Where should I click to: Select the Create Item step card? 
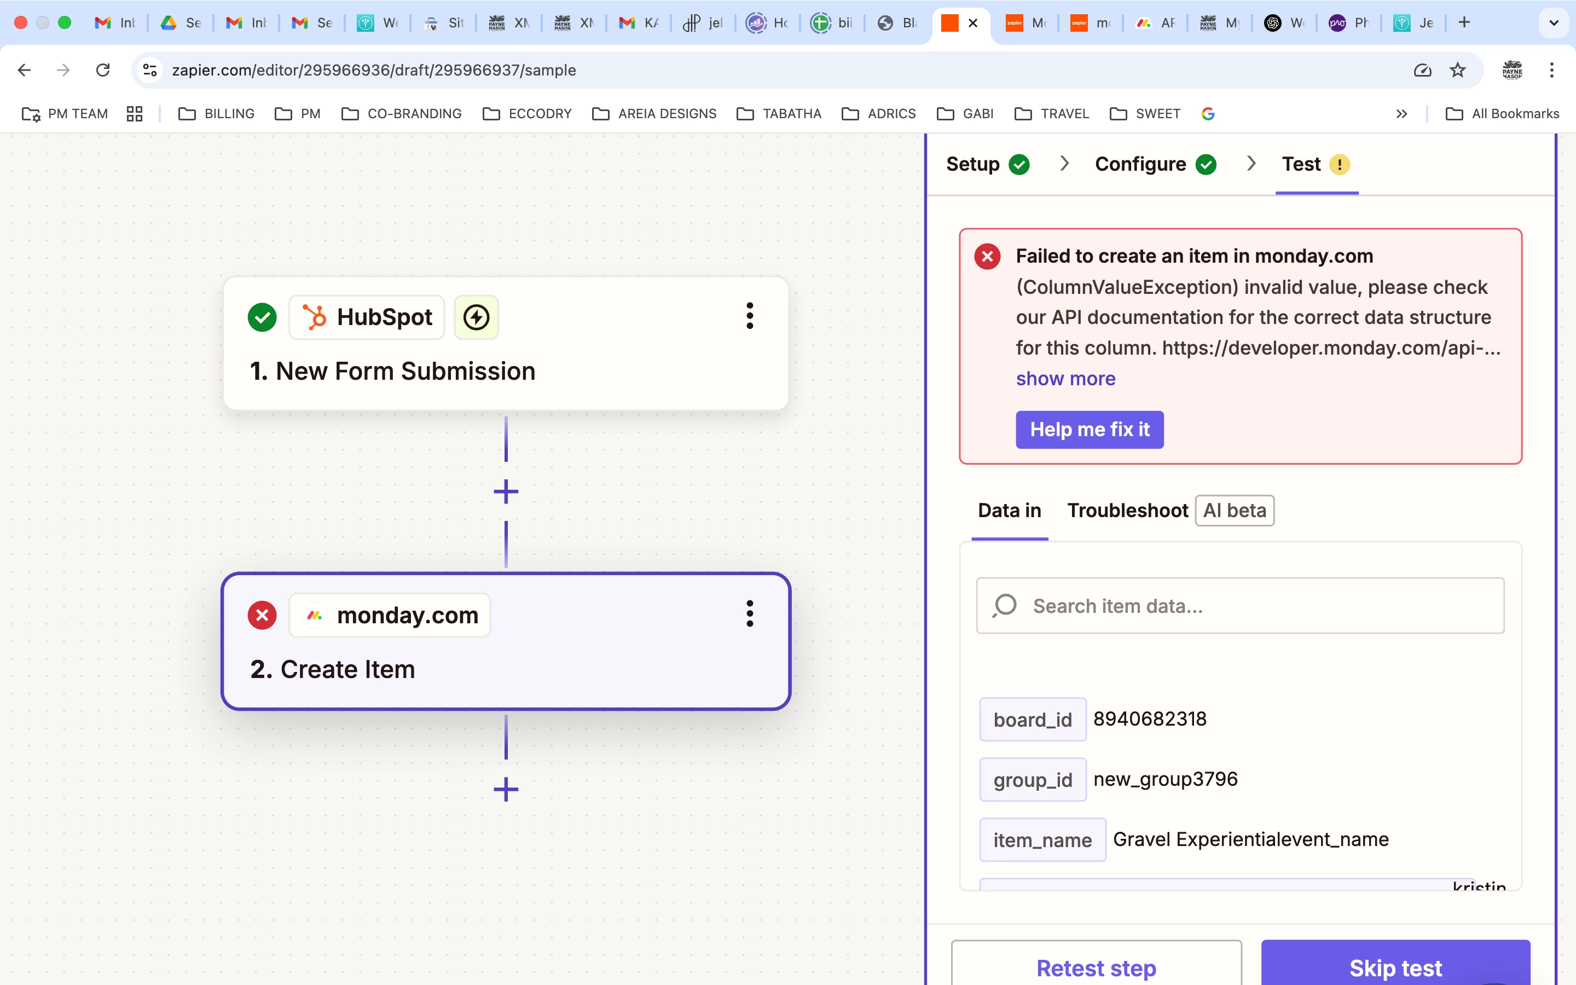pos(506,641)
